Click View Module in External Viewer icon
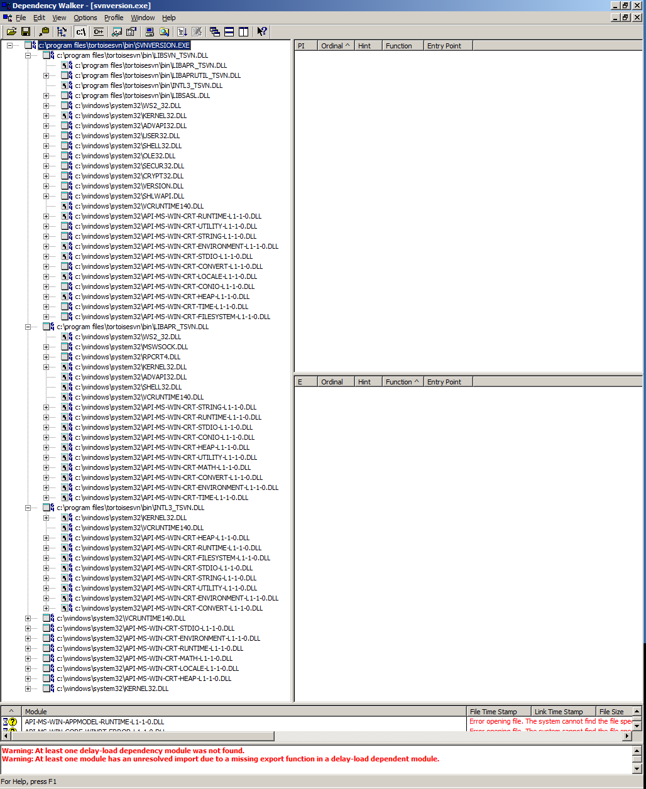This screenshot has height=789, width=646. [x=117, y=31]
